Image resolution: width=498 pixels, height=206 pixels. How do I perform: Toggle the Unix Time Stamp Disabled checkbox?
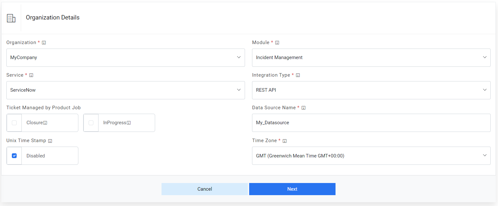click(14, 156)
